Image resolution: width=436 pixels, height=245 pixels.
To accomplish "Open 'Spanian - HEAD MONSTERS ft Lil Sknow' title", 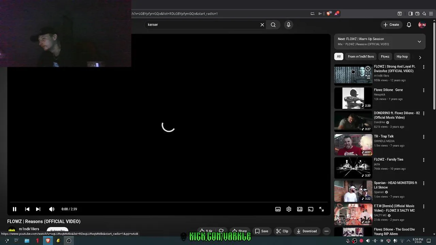I will (x=395, y=185).
